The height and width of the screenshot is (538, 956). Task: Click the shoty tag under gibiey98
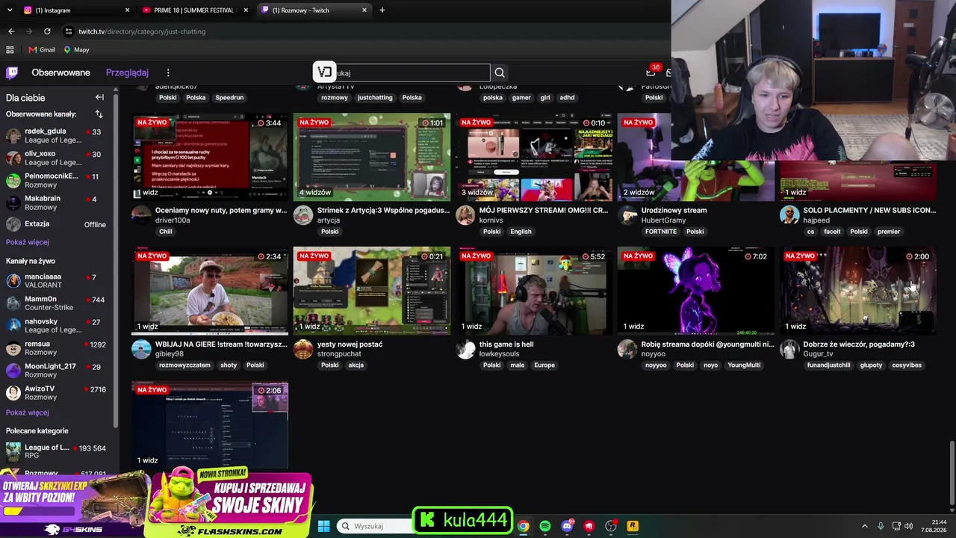point(229,365)
